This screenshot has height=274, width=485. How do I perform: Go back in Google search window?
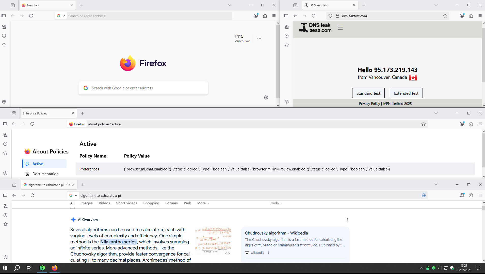pyautogui.click(x=14, y=195)
